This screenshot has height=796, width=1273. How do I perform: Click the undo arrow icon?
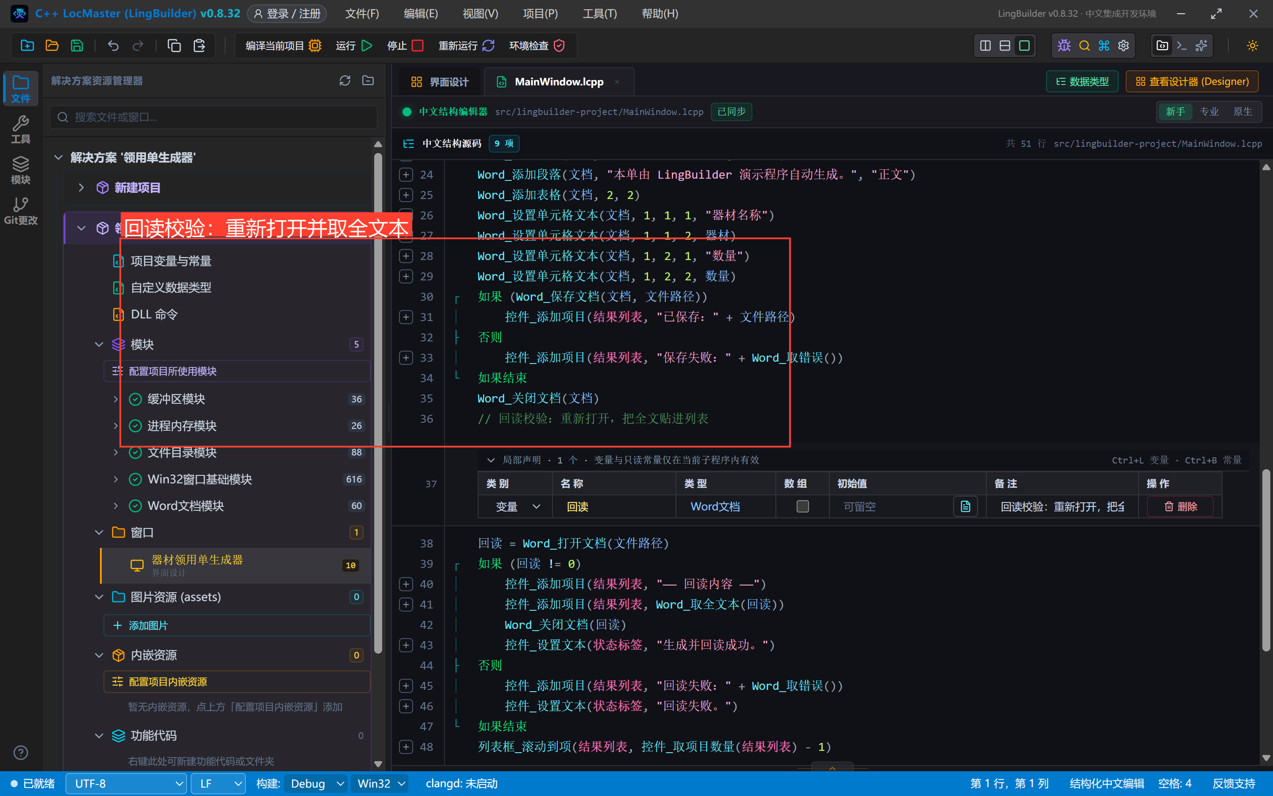point(113,46)
